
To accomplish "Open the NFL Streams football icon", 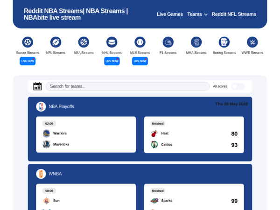I will (x=56, y=42).
